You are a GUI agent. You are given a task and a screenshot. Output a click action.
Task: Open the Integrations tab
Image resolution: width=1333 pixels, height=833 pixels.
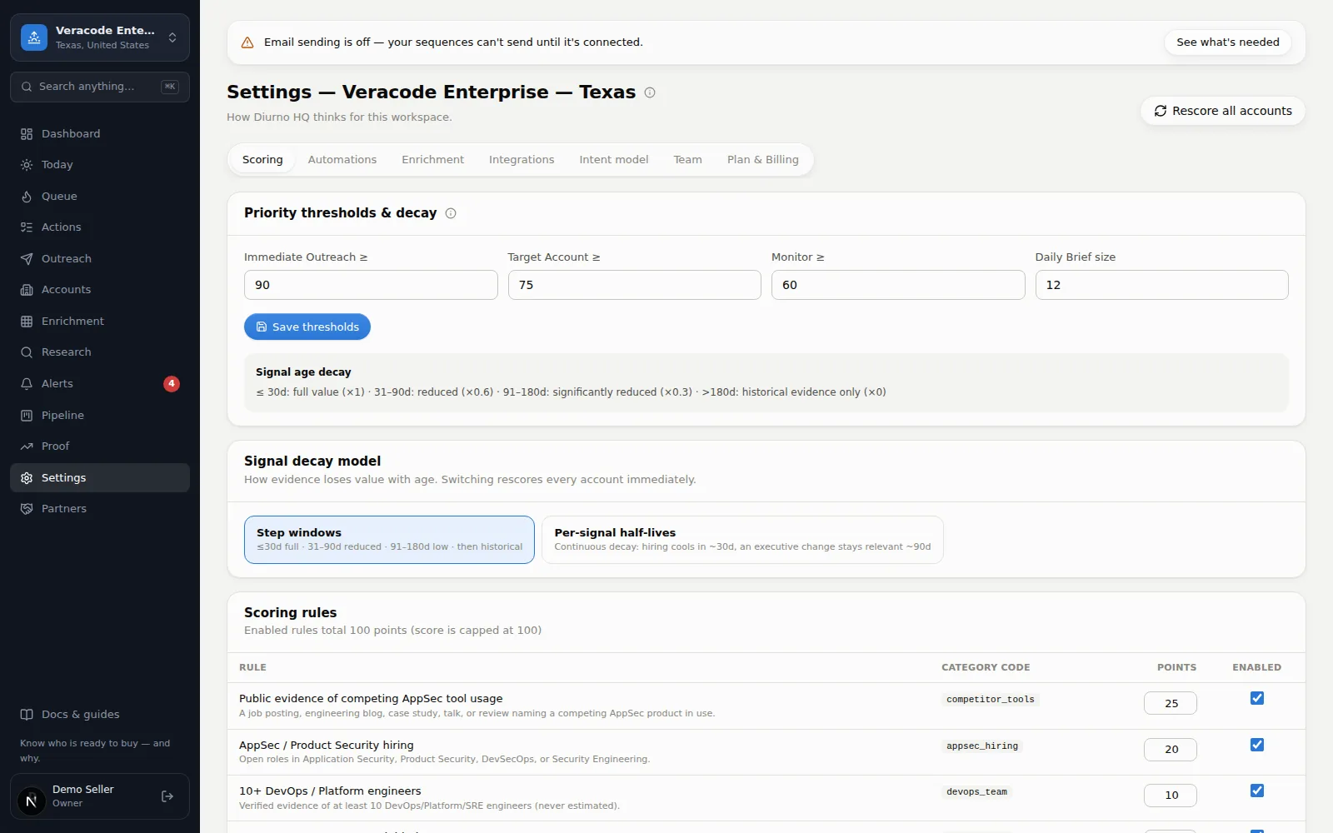tap(522, 160)
